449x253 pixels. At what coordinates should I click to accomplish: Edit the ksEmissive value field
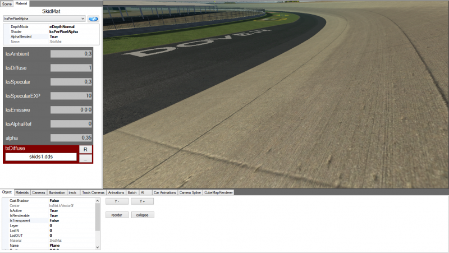click(x=71, y=110)
